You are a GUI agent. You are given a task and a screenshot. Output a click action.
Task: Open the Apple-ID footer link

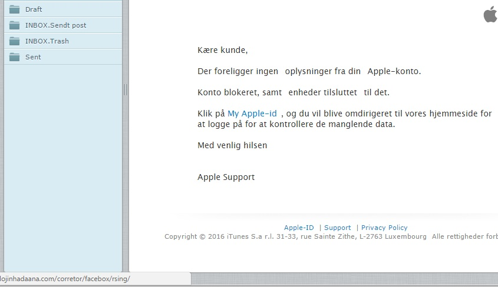299,228
